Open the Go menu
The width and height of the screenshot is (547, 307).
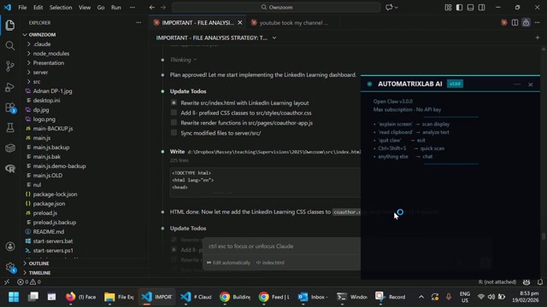101,8
